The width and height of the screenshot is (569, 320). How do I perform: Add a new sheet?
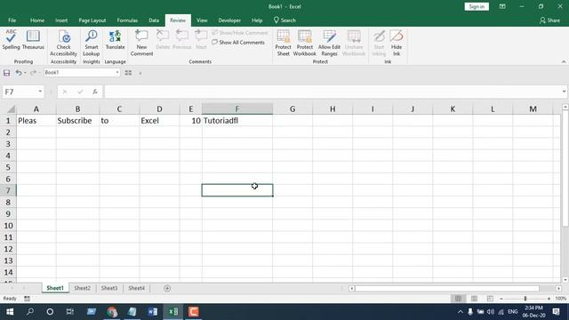[x=167, y=288]
